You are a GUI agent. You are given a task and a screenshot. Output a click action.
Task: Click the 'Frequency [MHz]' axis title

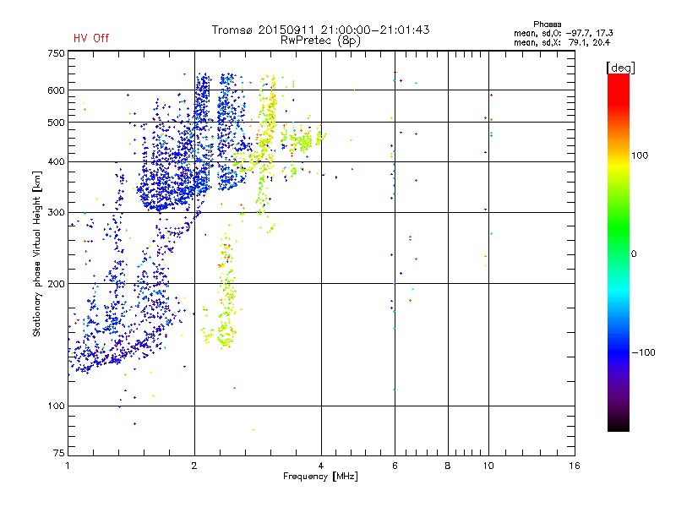(320, 477)
